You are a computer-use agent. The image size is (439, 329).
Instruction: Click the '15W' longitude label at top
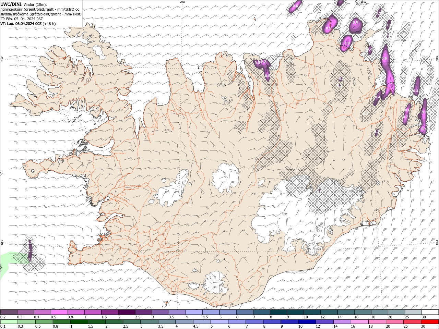pos(363,2)
